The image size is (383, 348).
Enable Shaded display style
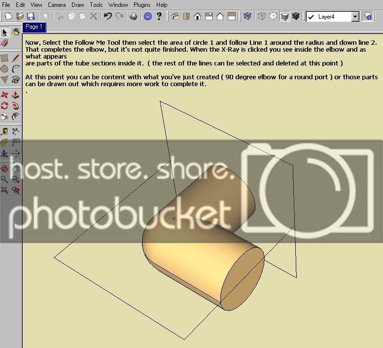coord(284,16)
